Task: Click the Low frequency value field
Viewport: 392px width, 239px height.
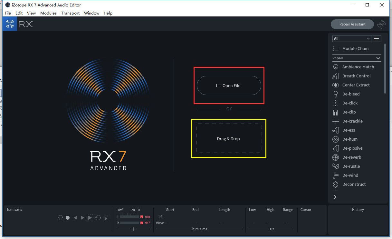Action: (251, 223)
